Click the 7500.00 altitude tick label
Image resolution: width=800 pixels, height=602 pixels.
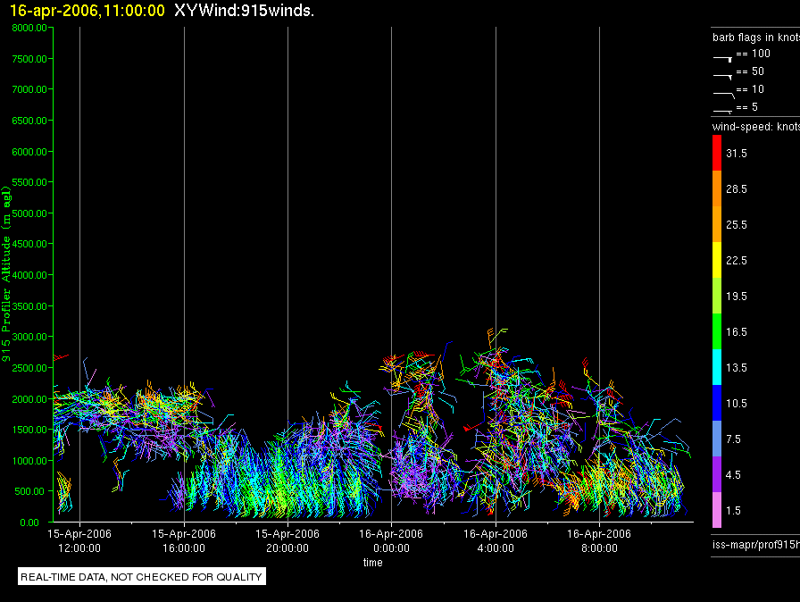coord(29,59)
